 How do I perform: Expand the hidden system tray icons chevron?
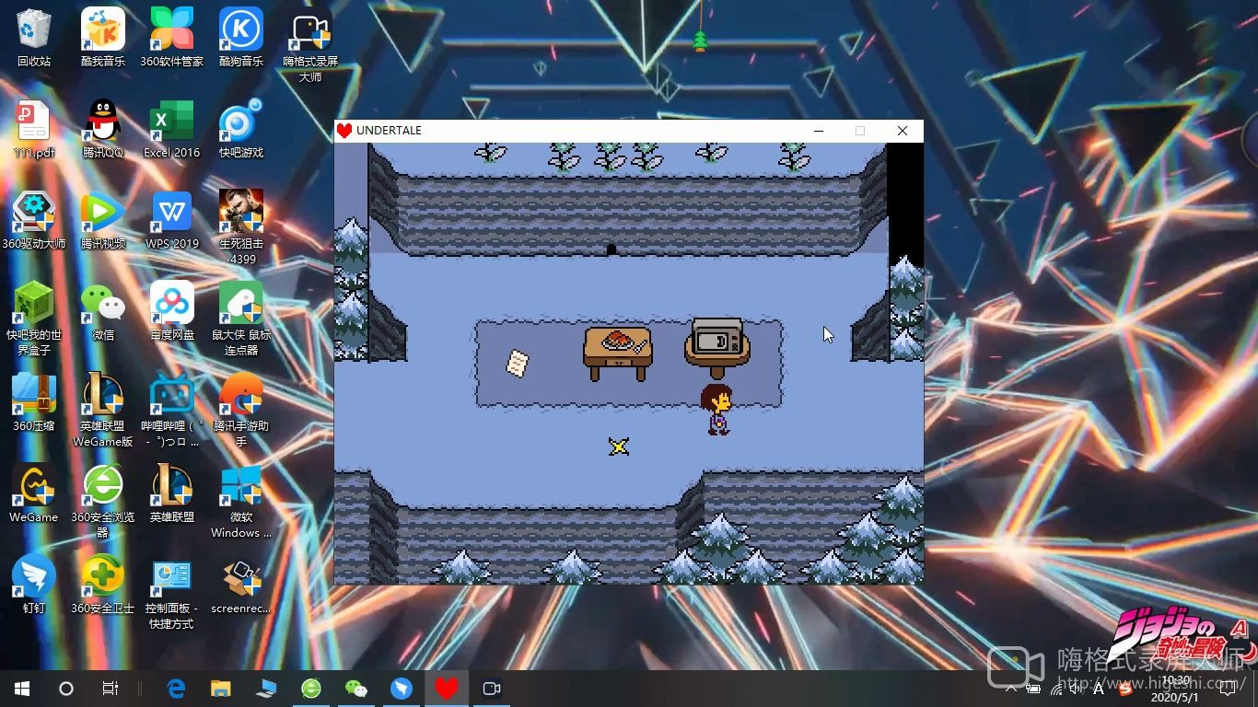coord(1012,689)
